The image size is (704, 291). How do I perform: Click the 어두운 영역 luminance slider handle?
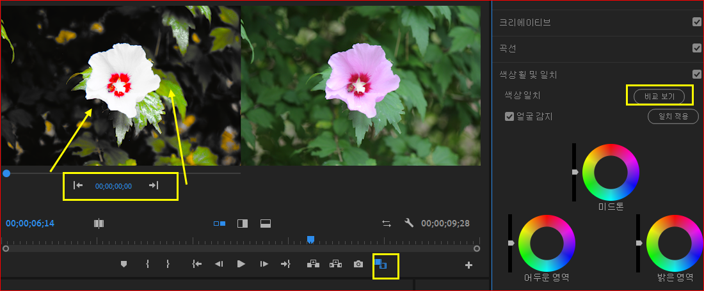(511, 243)
